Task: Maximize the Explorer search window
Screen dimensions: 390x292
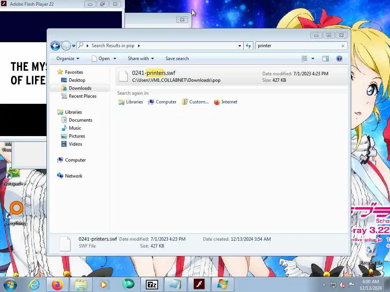Action: coord(329,35)
